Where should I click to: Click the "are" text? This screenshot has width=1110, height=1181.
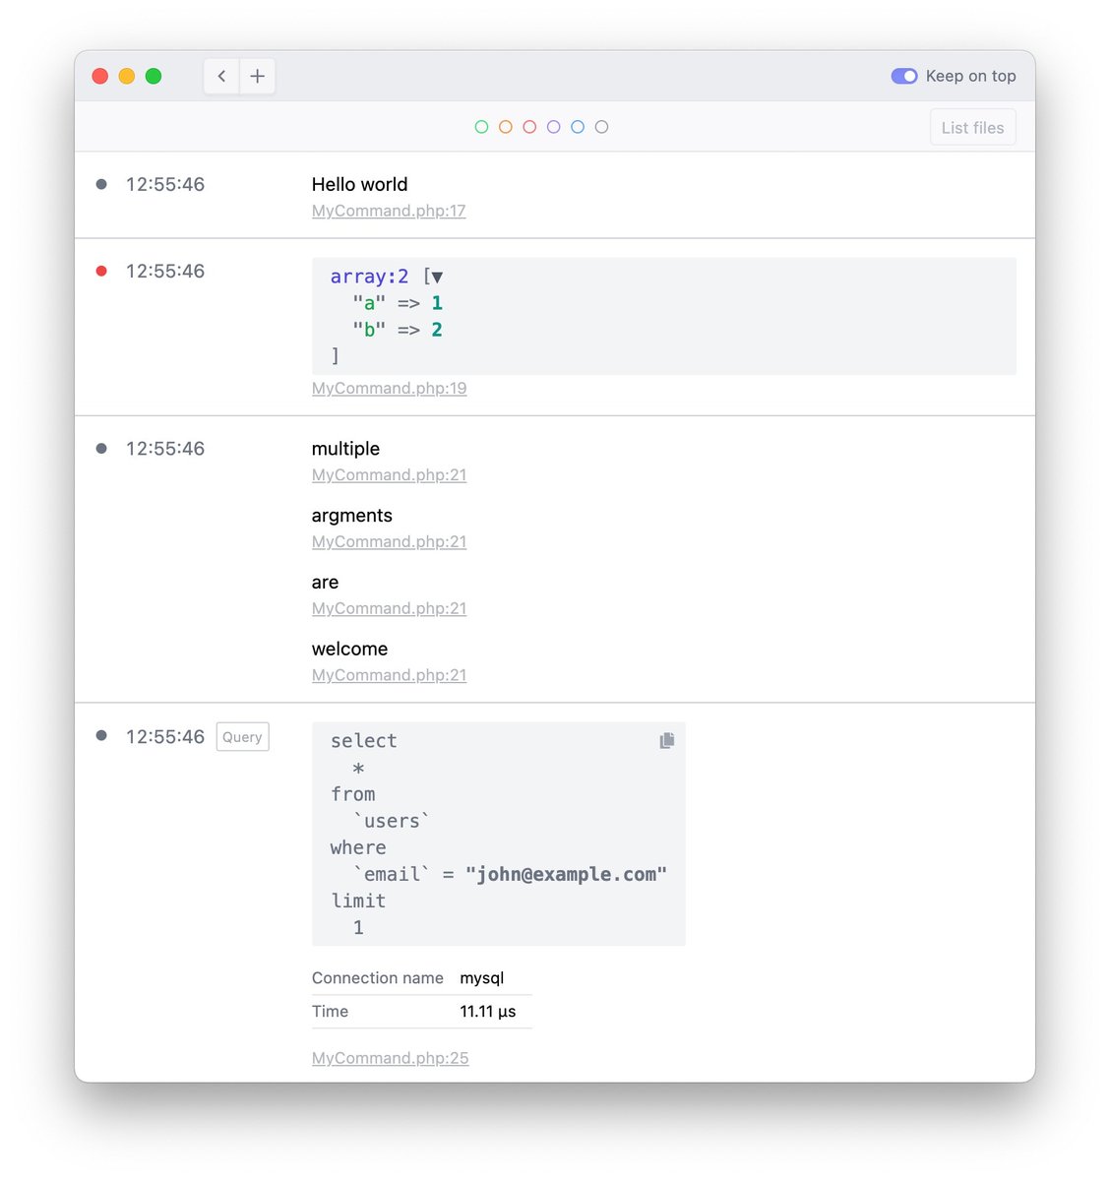pyautogui.click(x=325, y=583)
